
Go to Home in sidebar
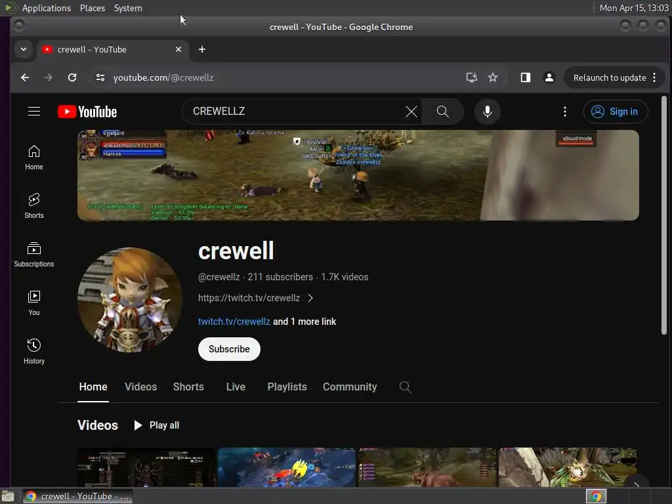click(x=34, y=157)
